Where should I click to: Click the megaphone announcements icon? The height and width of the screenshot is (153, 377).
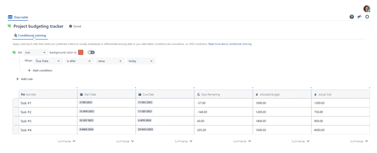(x=359, y=17)
